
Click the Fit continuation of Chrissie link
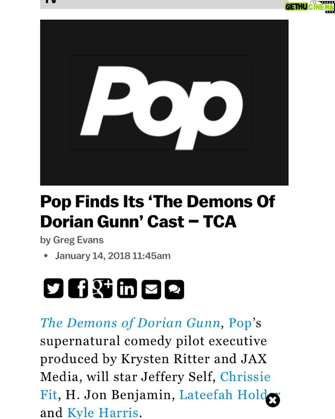pyautogui.click(x=49, y=395)
